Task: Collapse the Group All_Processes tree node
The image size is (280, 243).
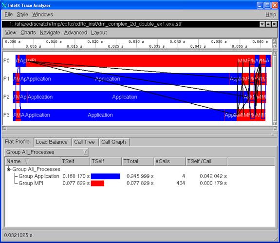Action: click(8, 169)
